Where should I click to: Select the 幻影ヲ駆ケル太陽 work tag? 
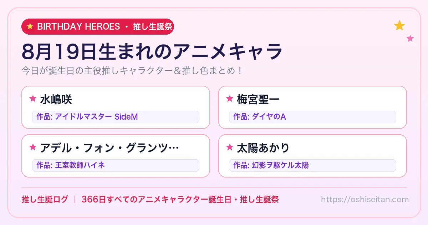point(312,165)
